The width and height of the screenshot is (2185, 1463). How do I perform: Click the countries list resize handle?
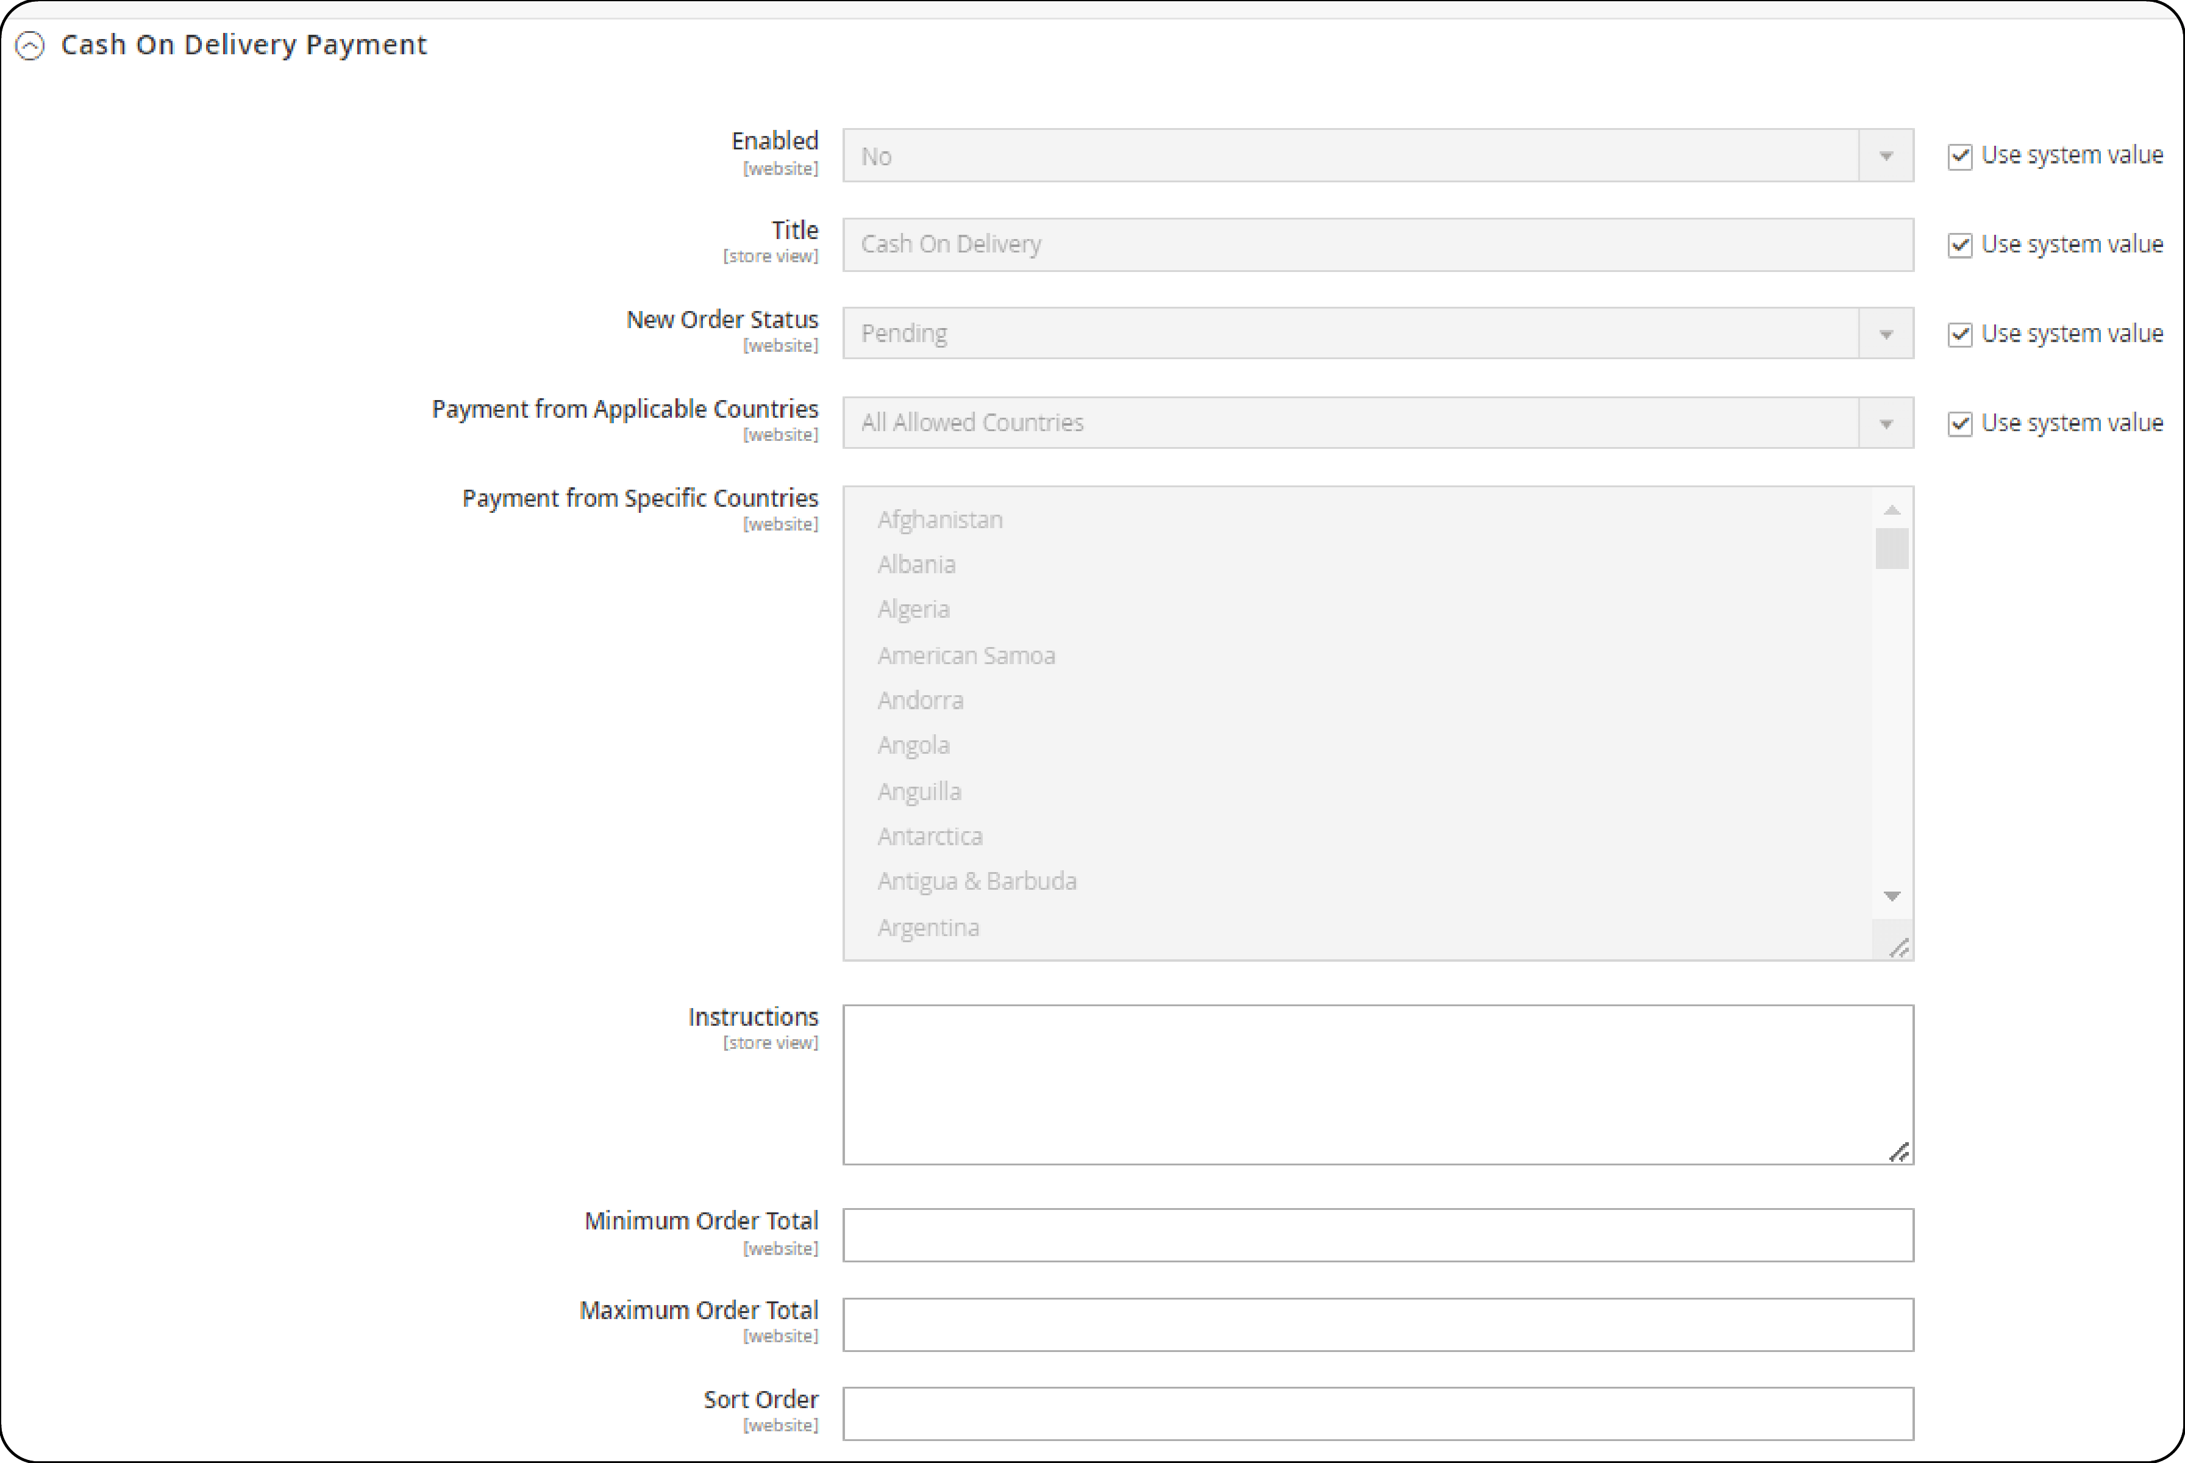(1900, 948)
